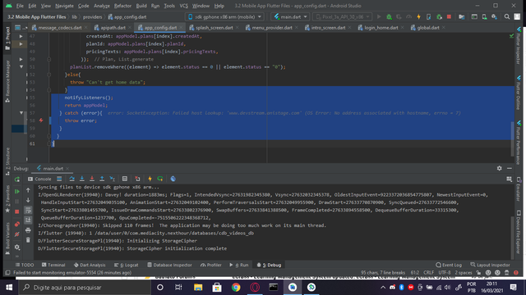Open Pixel_3a_API_30_x86 device dropdown
The width and height of the screenshot is (526, 295).
coord(342,16)
